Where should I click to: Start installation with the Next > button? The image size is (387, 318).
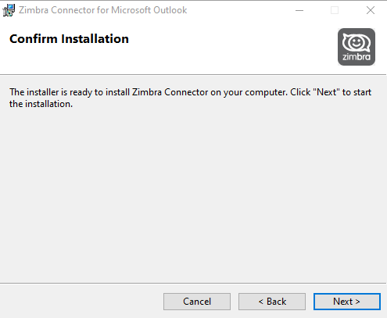click(x=347, y=302)
